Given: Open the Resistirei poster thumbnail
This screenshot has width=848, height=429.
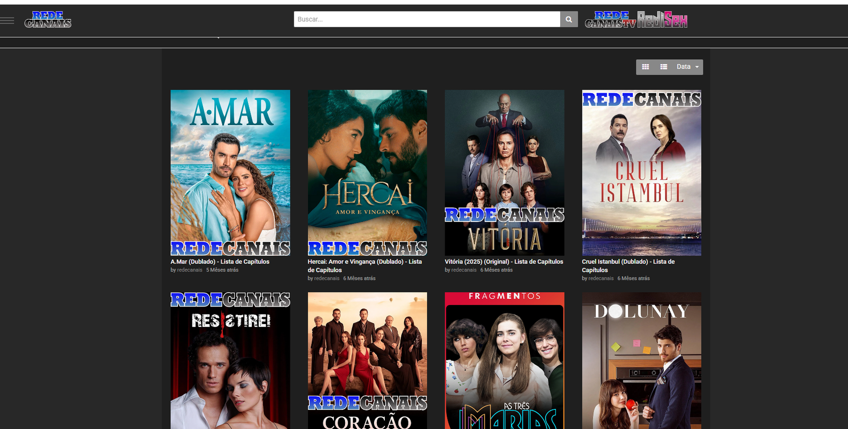Looking at the screenshot, I should (230, 361).
